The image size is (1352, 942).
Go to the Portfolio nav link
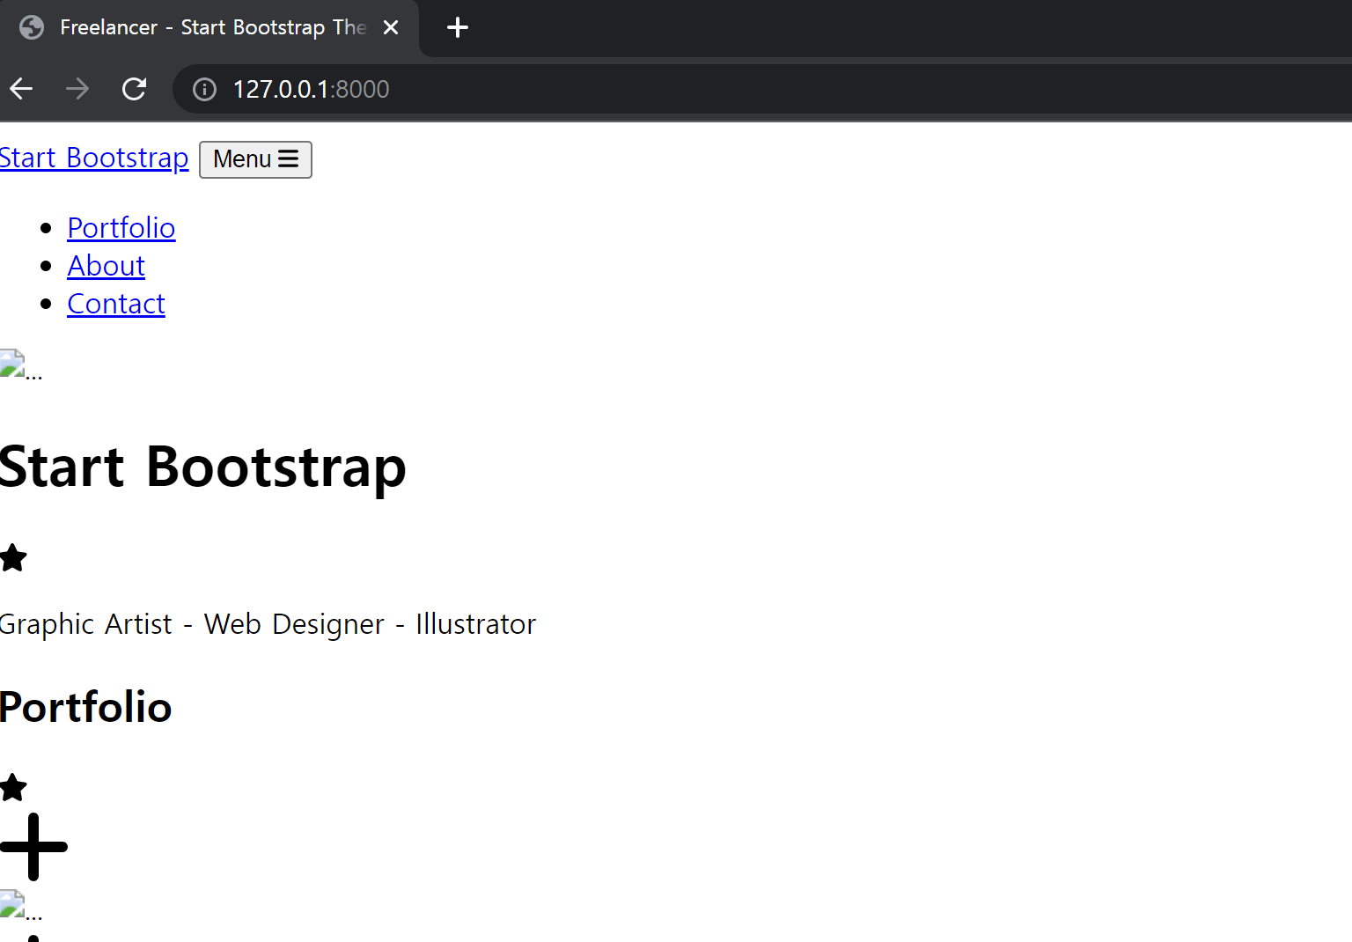(x=121, y=228)
